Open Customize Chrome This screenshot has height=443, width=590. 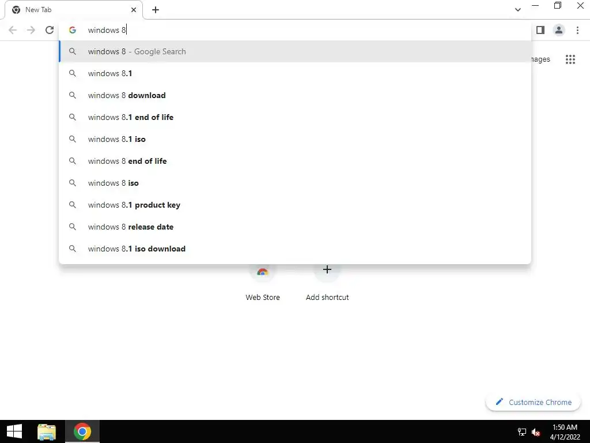(533, 402)
